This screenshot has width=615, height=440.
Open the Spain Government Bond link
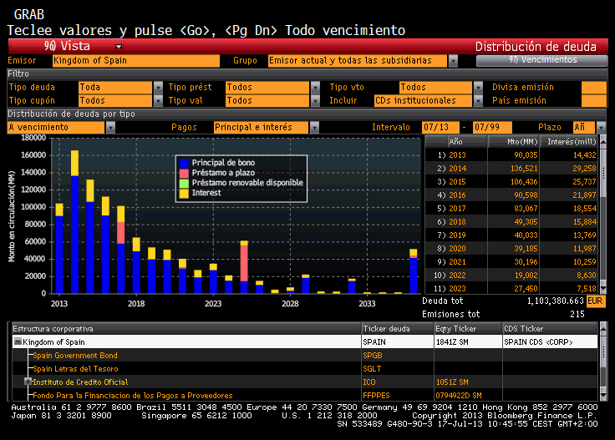coord(75,356)
